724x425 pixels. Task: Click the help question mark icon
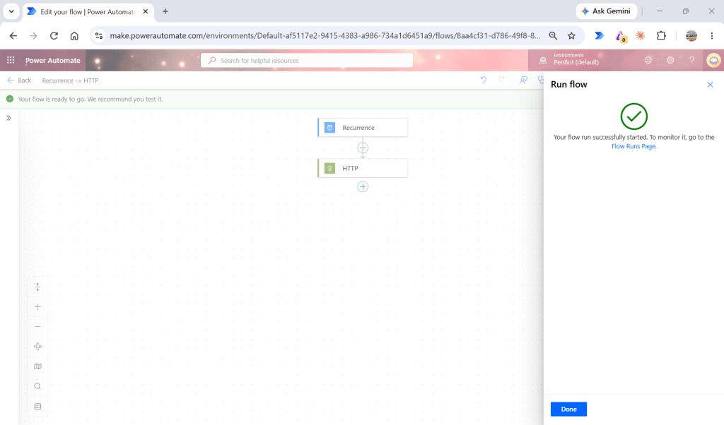coord(691,61)
